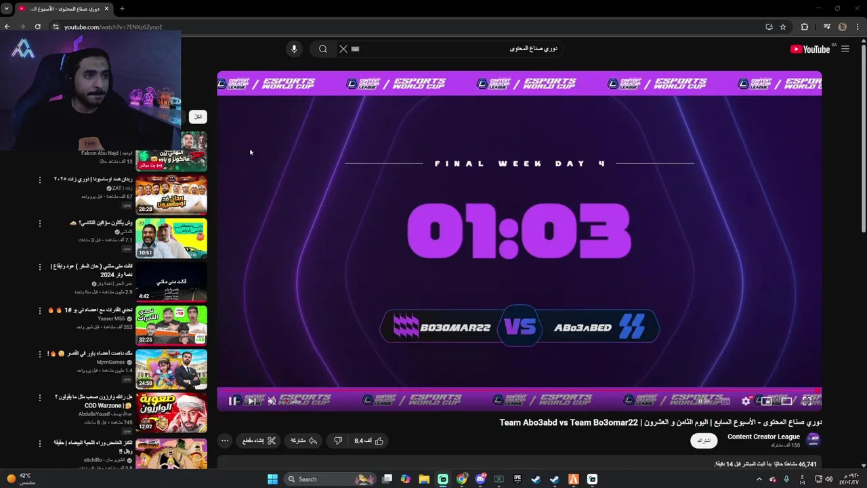Open the Chrome extensions puzzle icon
Image resolution: width=867 pixels, height=488 pixels.
click(x=805, y=26)
